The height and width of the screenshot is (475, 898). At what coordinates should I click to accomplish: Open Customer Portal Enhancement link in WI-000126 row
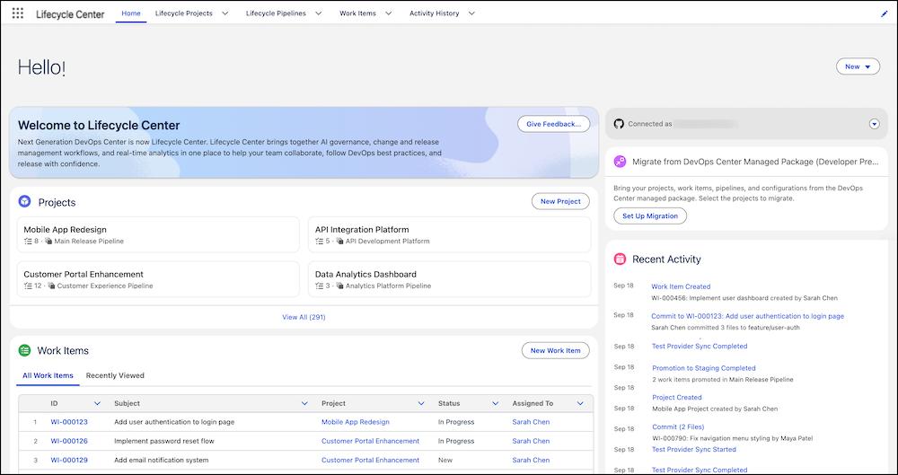click(x=370, y=441)
